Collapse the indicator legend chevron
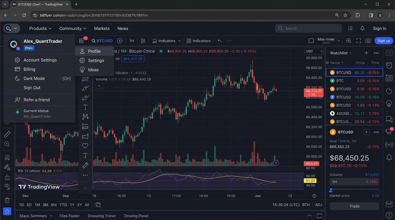Viewport: 395px width, 220px height. 99,86
